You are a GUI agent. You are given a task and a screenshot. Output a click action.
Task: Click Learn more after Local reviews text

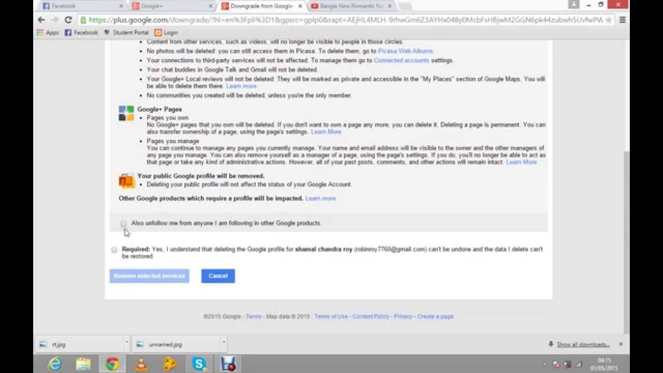pyautogui.click(x=241, y=86)
